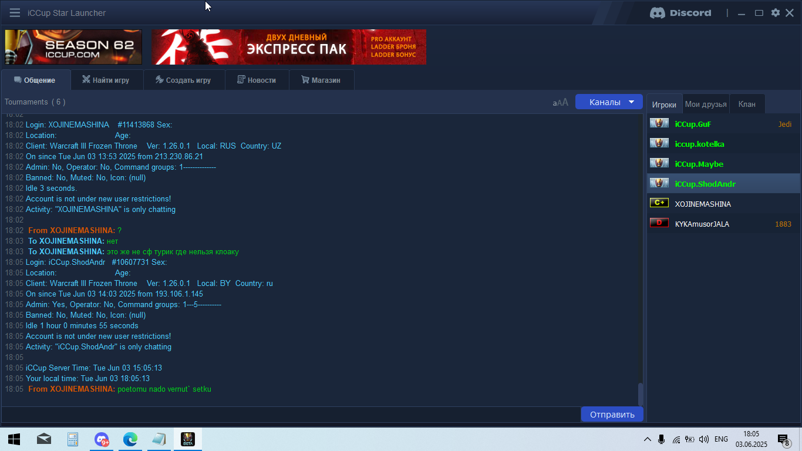Click the microphone tray icon
Image resolution: width=802 pixels, height=451 pixels.
661,439
